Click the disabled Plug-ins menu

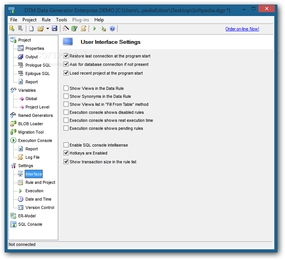click(81, 20)
